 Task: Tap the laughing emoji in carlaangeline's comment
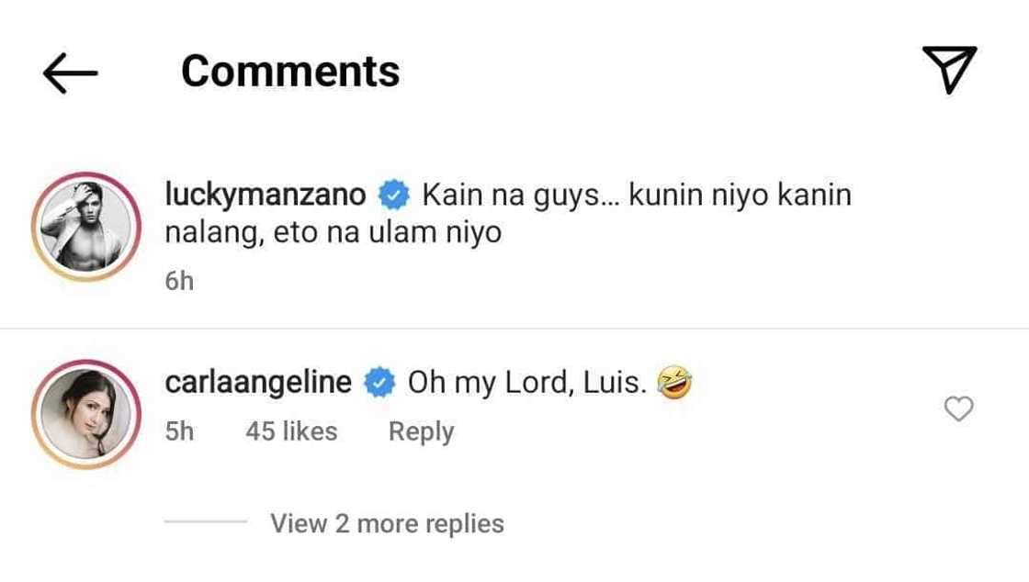pyautogui.click(x=674, y=382)
